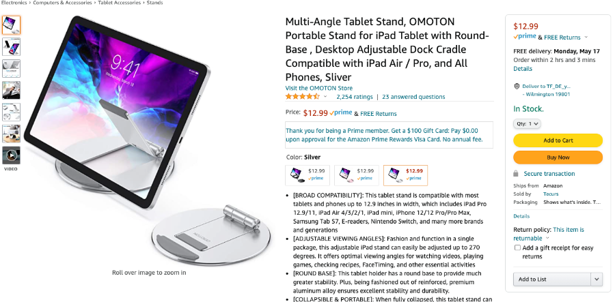Select the first product image thumbnail

coord(12,25)
